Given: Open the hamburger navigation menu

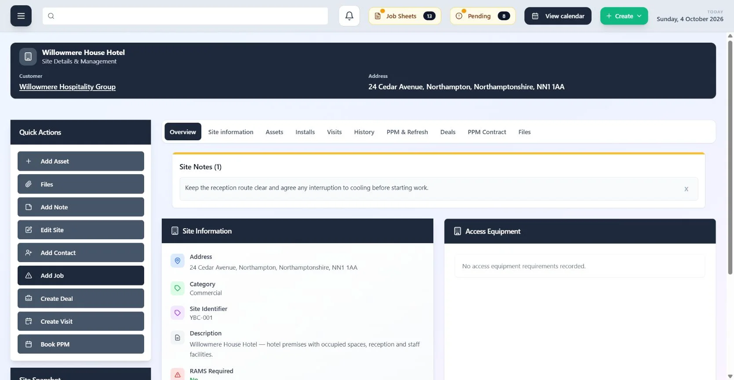Looking at the screenshot, I should [x=21, y=16].
